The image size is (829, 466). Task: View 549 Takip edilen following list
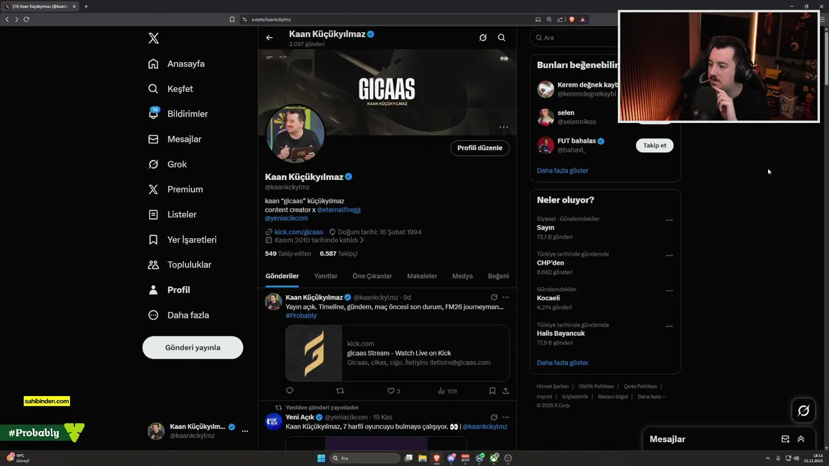[288, 254]
